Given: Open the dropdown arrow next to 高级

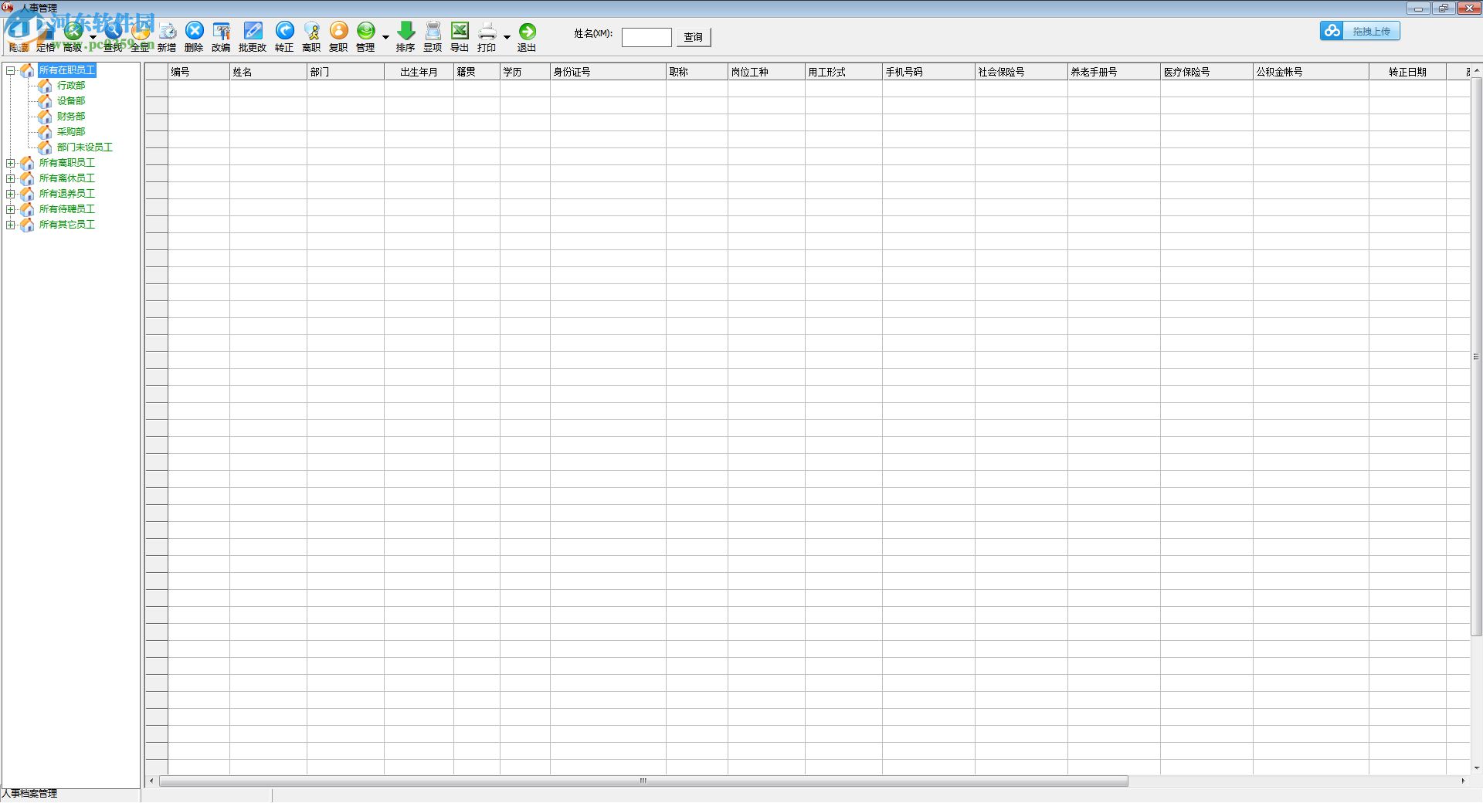Looking at the screenshot, I should point(93,37).
